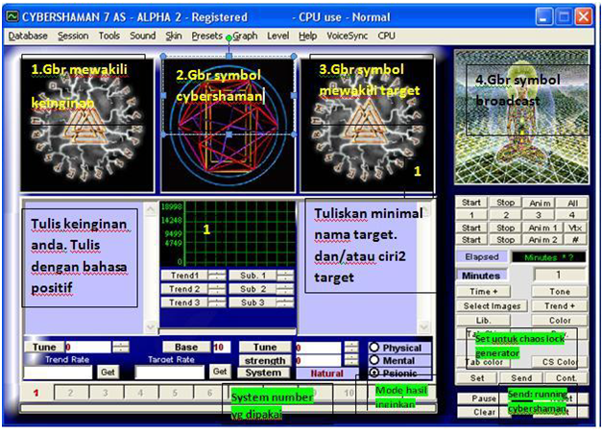The height and width of the screenshot is (434, 602).
Task: Switch to system number tab 10
Action: coord(349,393)
